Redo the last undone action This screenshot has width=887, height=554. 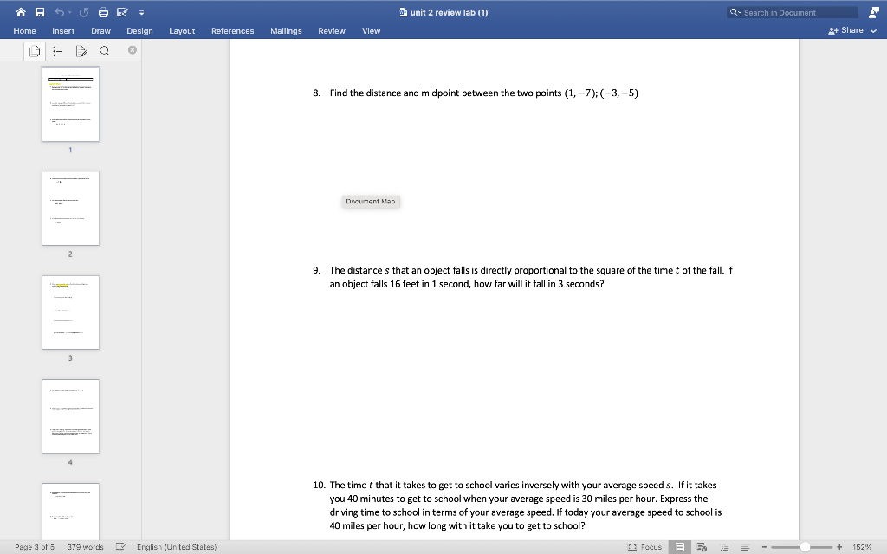click(x=84, y=11)
